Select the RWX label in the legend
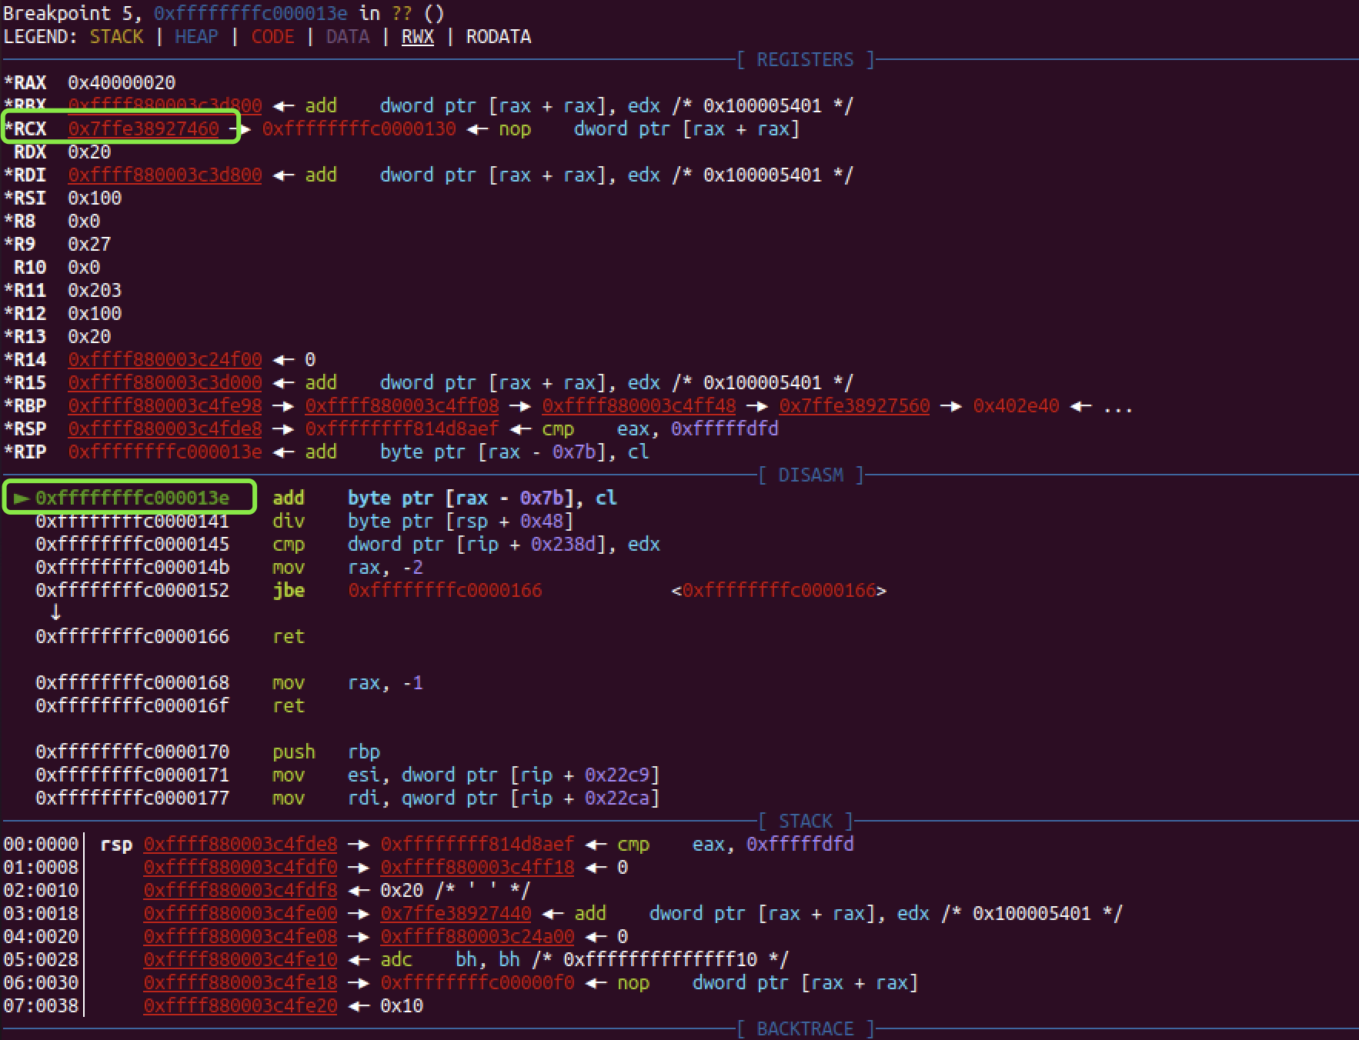 tap(417, 37)
